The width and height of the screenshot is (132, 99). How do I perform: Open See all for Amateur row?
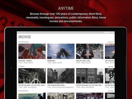[x=111, y=67]
